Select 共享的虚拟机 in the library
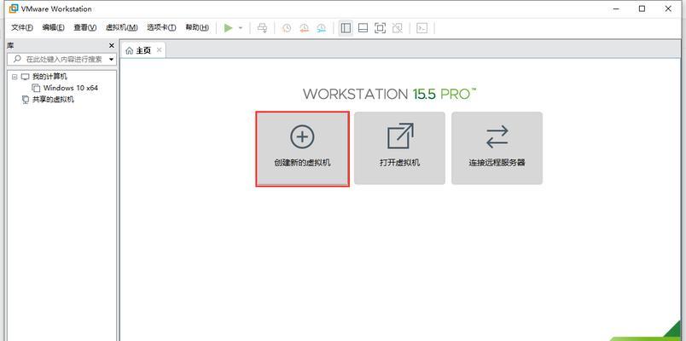This screenshot has height=341, width=686. pos(54,99)
